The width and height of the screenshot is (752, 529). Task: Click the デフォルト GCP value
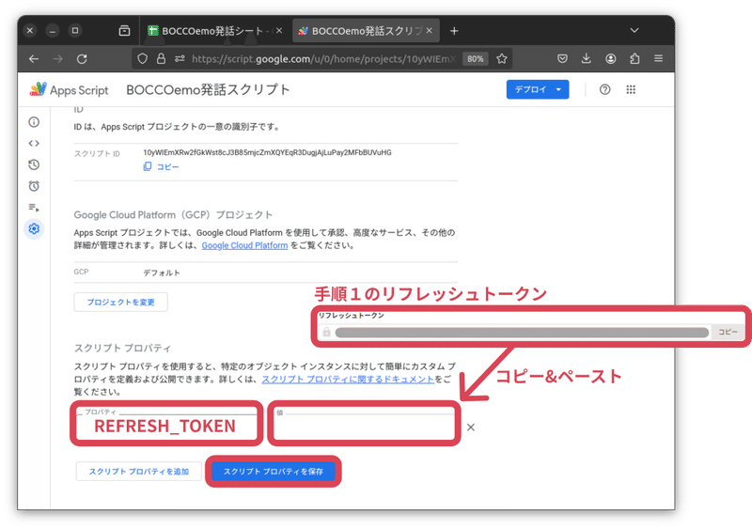[x=162, y=272]
